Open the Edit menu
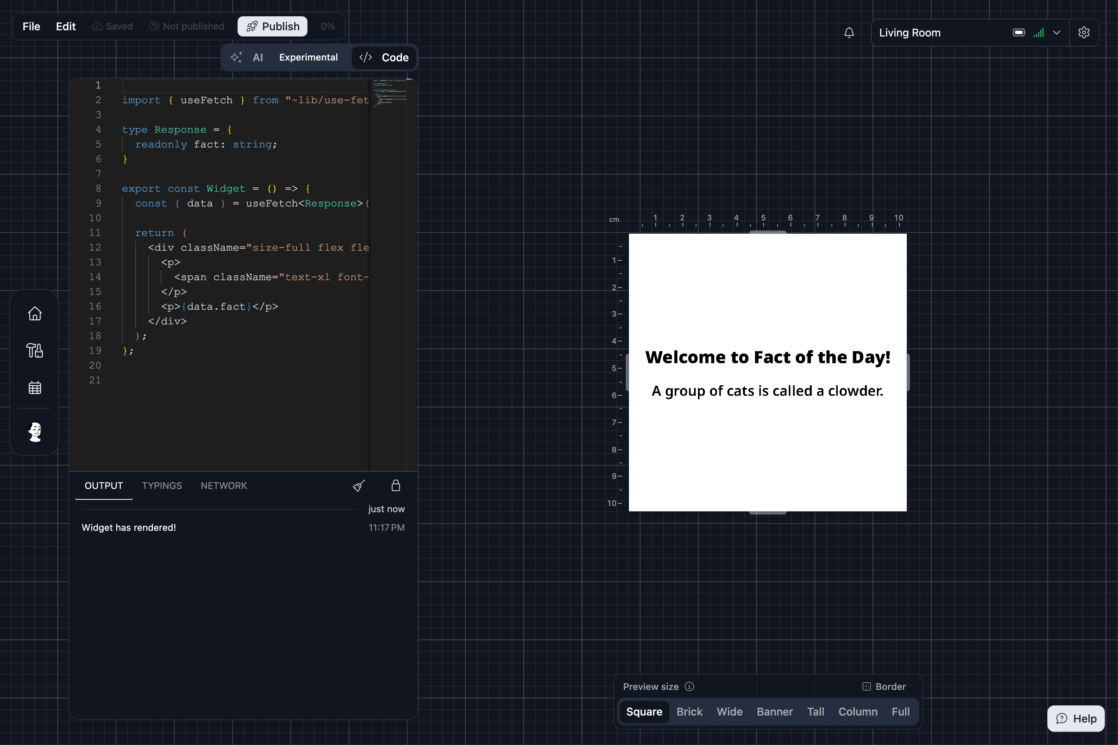Screen dimensions: 1118x745 66,26
